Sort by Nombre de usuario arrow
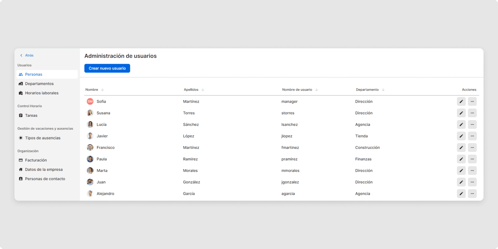 click(316, 90)
